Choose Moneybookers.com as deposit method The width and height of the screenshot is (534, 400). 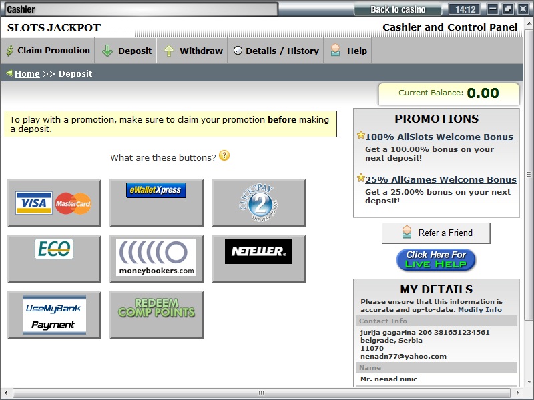tap(156, 259)
